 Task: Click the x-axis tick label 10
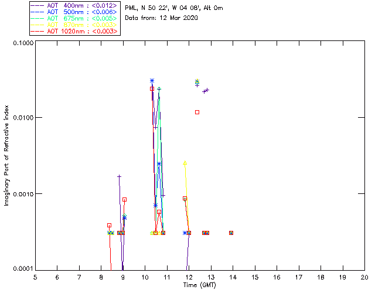pos(145,277)
